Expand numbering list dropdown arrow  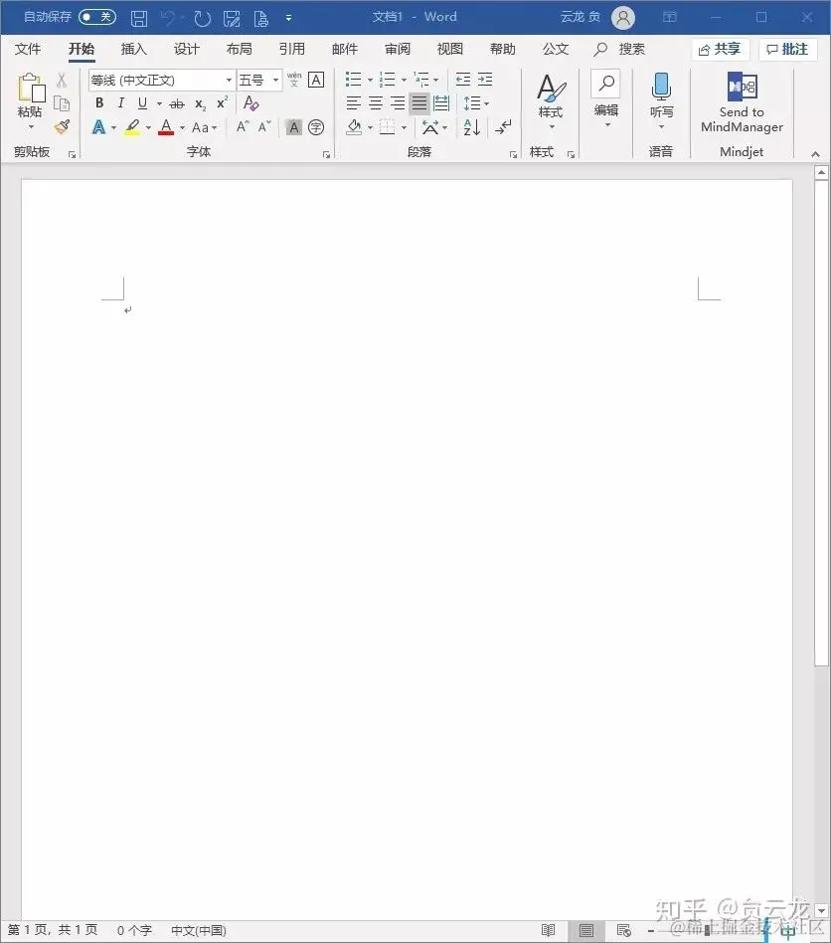(404, 80)
